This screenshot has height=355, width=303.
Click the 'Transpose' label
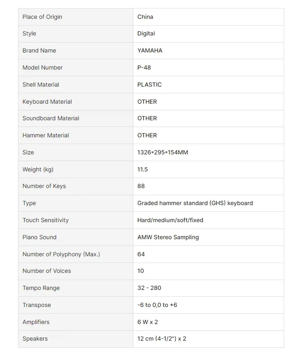(x=37, y=305)
